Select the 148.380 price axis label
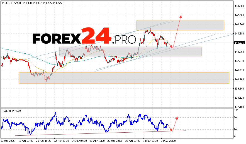Image resolution: width=246 pixels, height=144 pixels. 239,6
